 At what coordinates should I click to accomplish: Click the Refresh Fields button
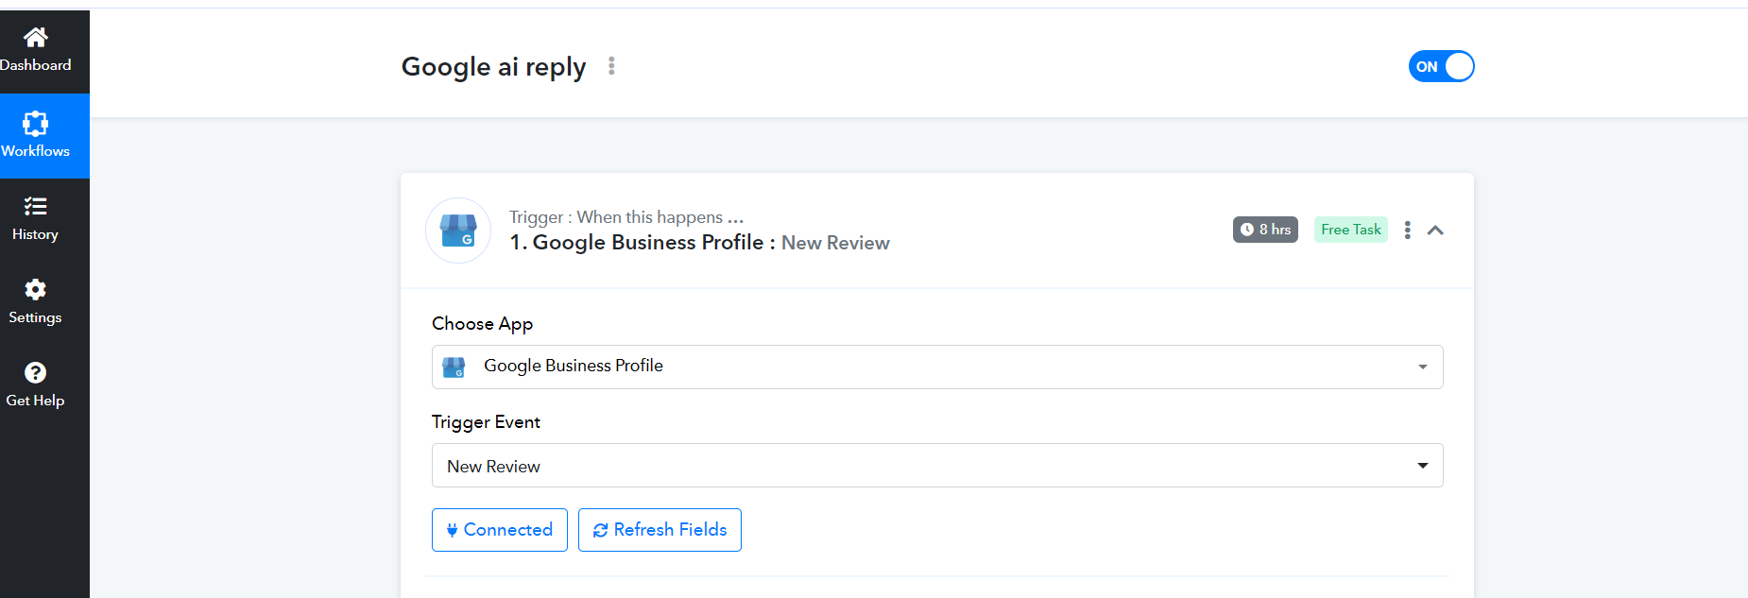(660, 530)
